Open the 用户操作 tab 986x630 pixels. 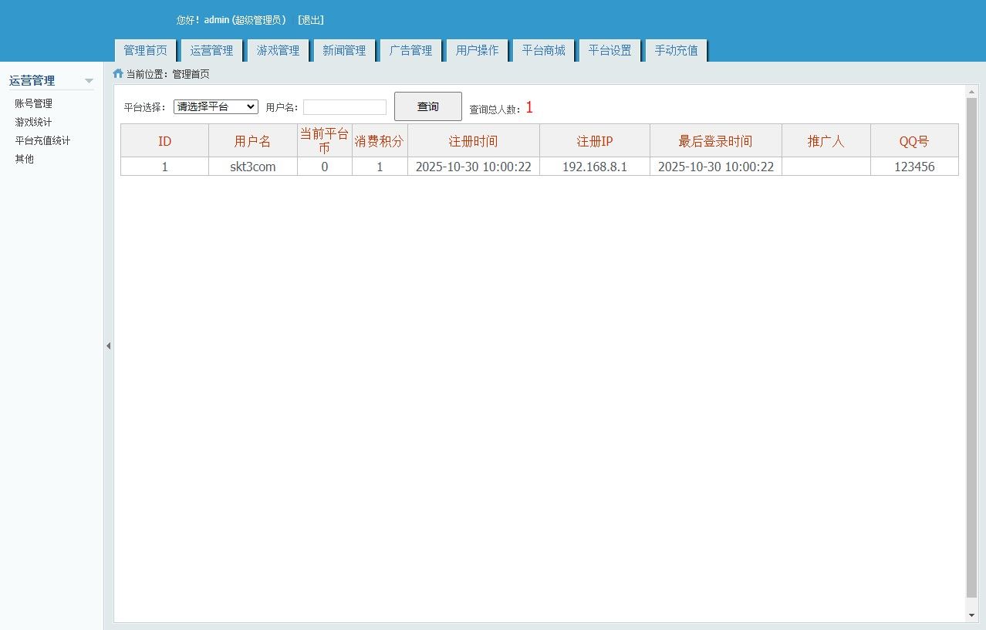tap(477, 49)
